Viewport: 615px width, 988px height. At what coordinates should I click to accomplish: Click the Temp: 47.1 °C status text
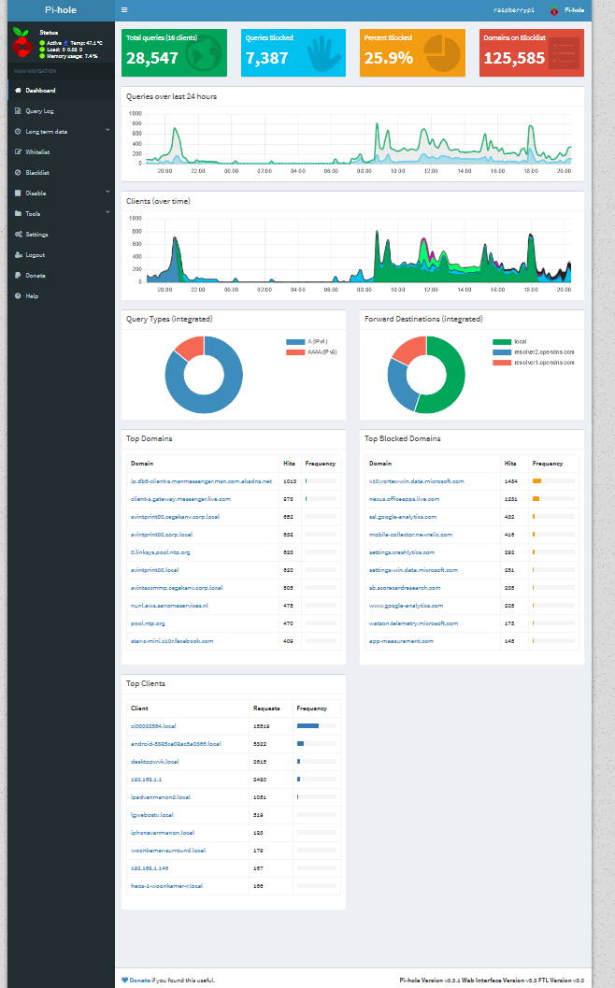tap(86, 43)
